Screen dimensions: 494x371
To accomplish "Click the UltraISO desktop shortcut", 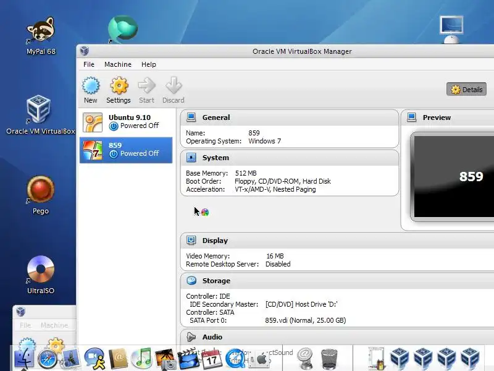I will click(41, 275).
